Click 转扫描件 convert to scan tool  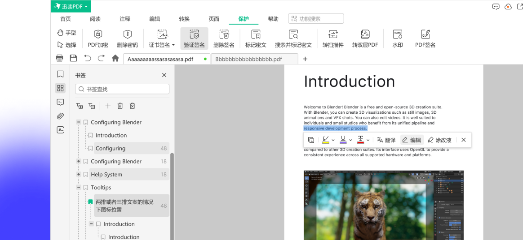point(333,39)
